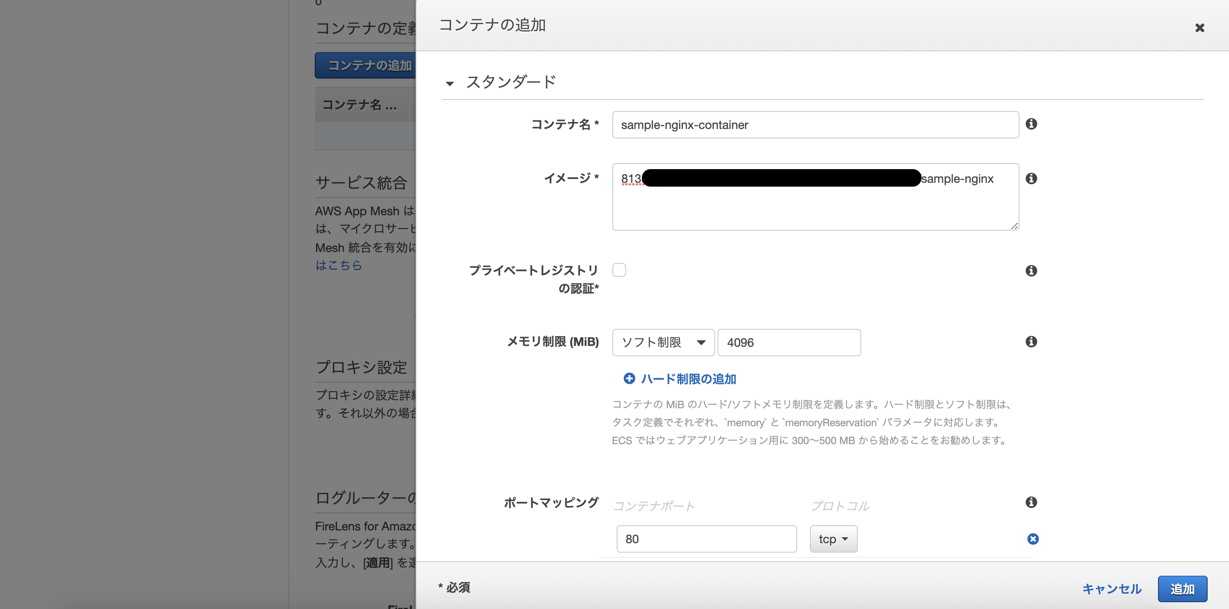This screenshot has width=1229, height=609.
Task: Enable プライベートレジストリの認証 checkbox
Action: point(619,270)
